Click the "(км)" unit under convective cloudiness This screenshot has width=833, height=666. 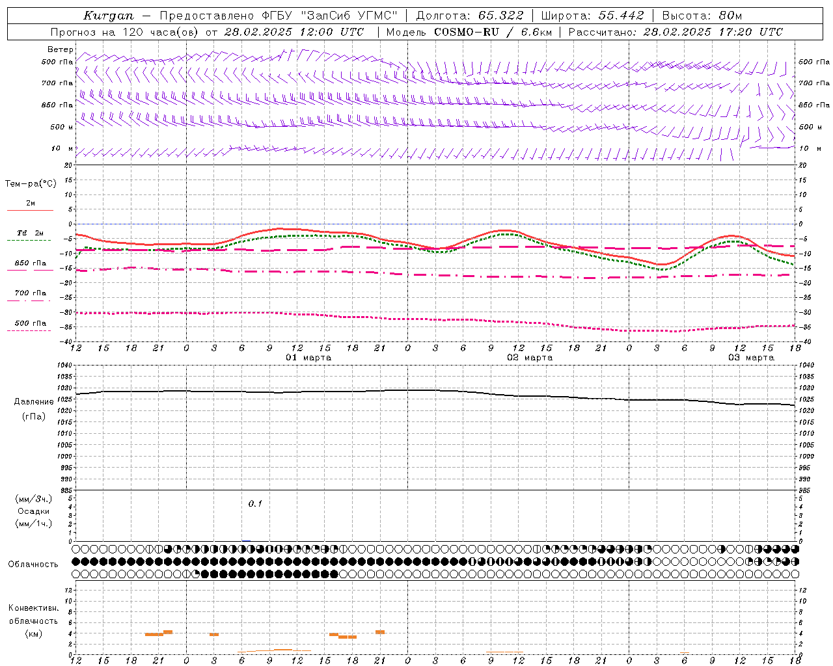[x=34, y=634]
